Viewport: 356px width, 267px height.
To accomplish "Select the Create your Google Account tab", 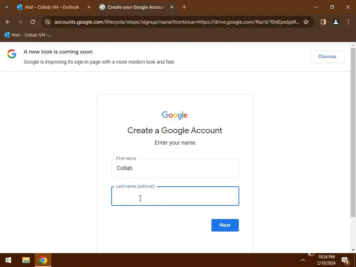I will click(136, 7).
